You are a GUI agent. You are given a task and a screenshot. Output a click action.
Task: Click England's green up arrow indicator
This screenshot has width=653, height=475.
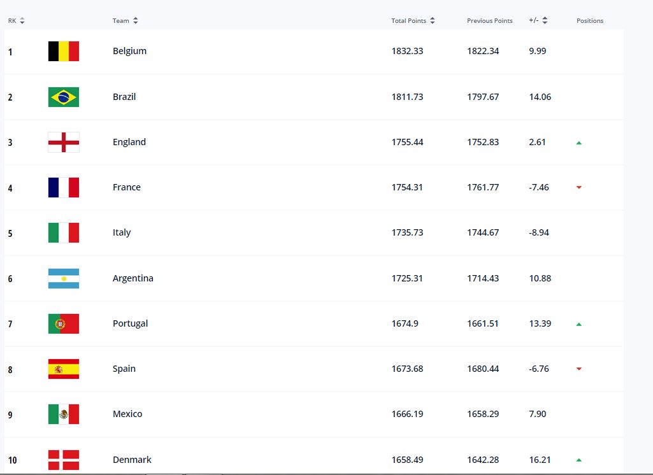579,143
